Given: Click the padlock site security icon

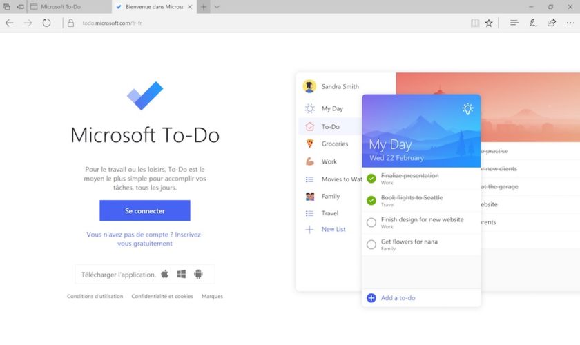Looking at the screenshot, I should click(70, 23).
